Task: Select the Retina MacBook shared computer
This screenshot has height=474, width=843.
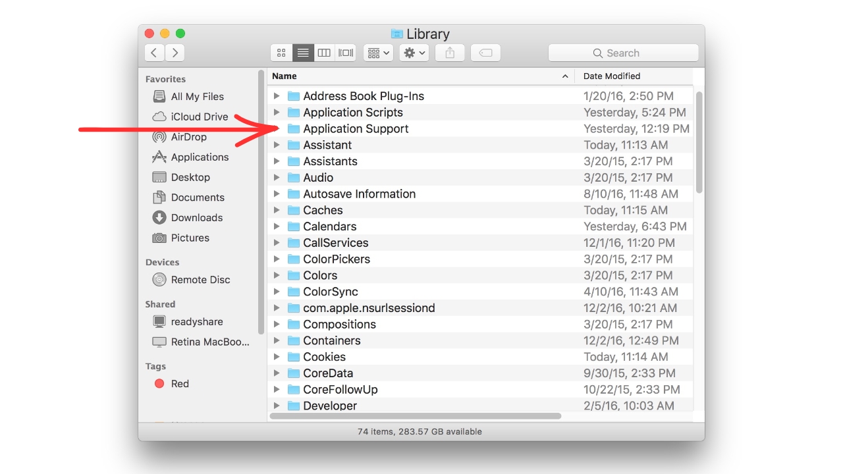Action: (x=201, y=342)
